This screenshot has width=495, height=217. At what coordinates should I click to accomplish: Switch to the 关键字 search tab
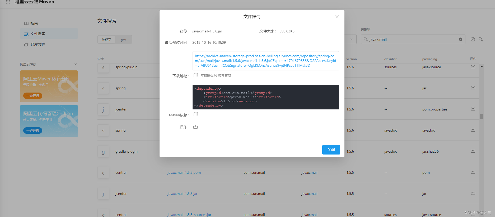tap(106, 40)
